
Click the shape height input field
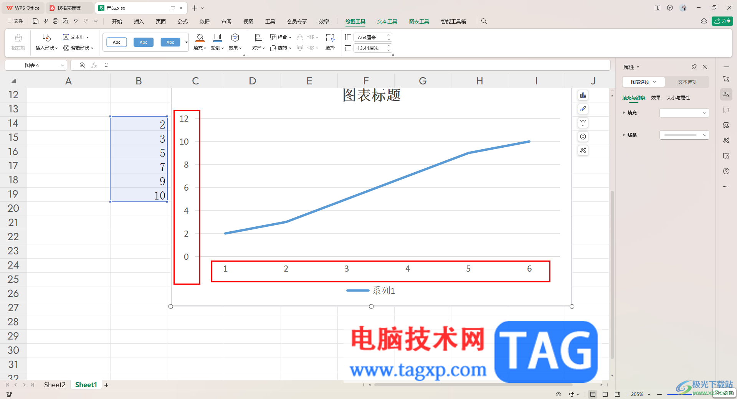coord(372,37)
